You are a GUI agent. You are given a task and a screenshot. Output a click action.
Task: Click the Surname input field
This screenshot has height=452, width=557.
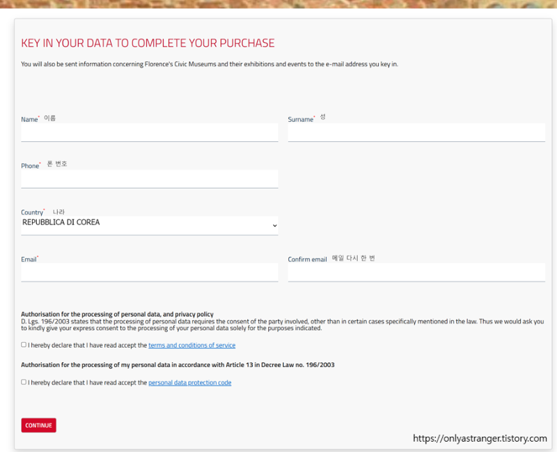pos(416,132)
